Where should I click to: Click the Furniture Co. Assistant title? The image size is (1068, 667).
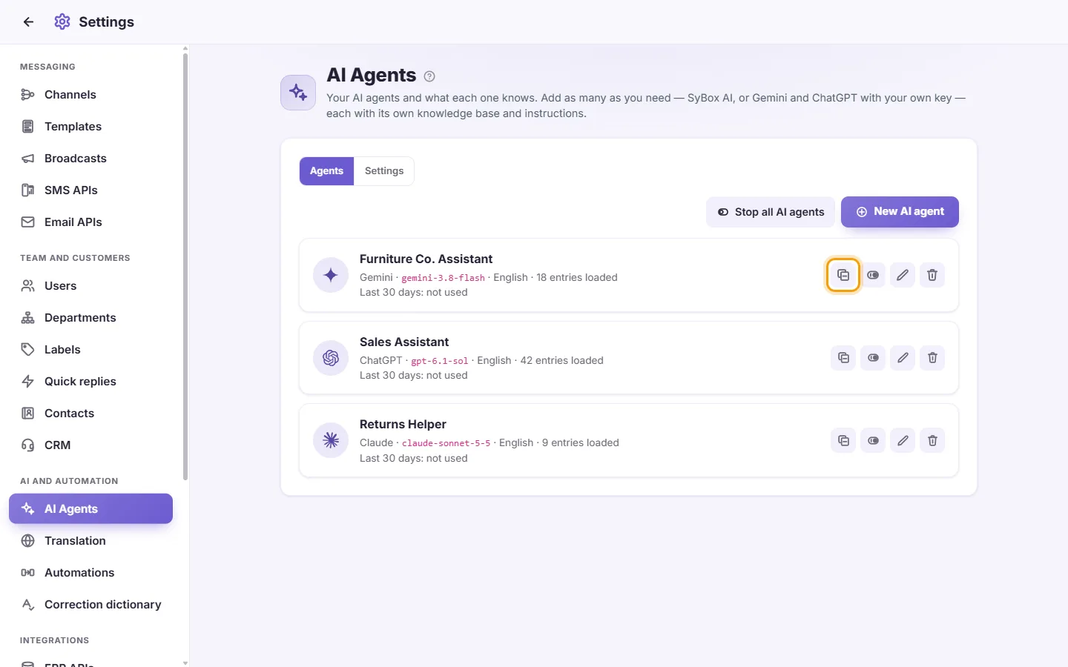click(x=426, y=259)
